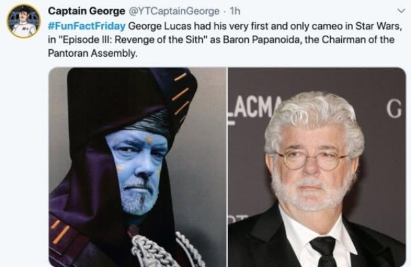The width and height of the screenshot is (411, 267).
Task: Open the tweet's 1h timestamp
Action: point(235,11)
